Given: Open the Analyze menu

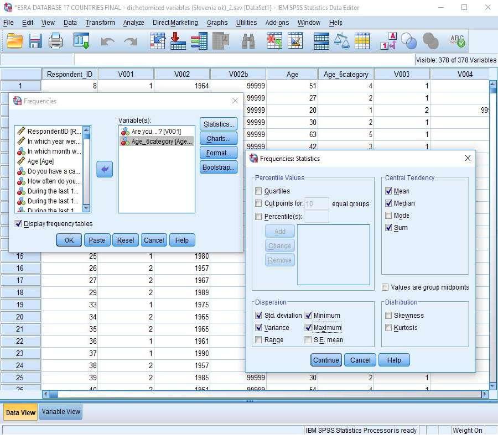Looking at the screenshot, I should (x=134, y=23).
